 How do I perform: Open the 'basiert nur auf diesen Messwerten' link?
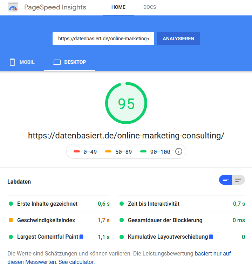[213, 254]
